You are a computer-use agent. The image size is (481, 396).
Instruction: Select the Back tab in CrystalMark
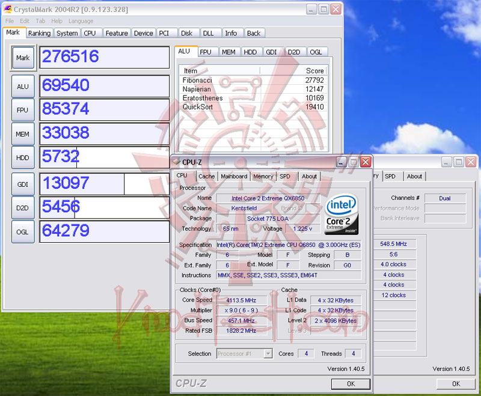[x=254, y=33]
